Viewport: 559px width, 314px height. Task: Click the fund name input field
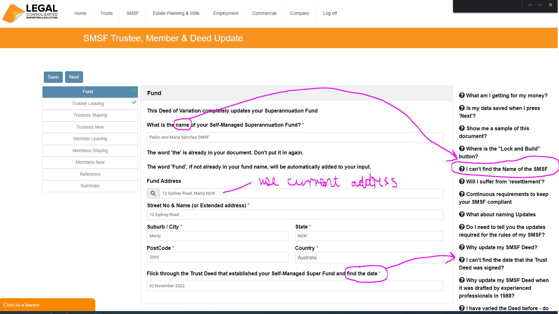(x=295, y=137)
